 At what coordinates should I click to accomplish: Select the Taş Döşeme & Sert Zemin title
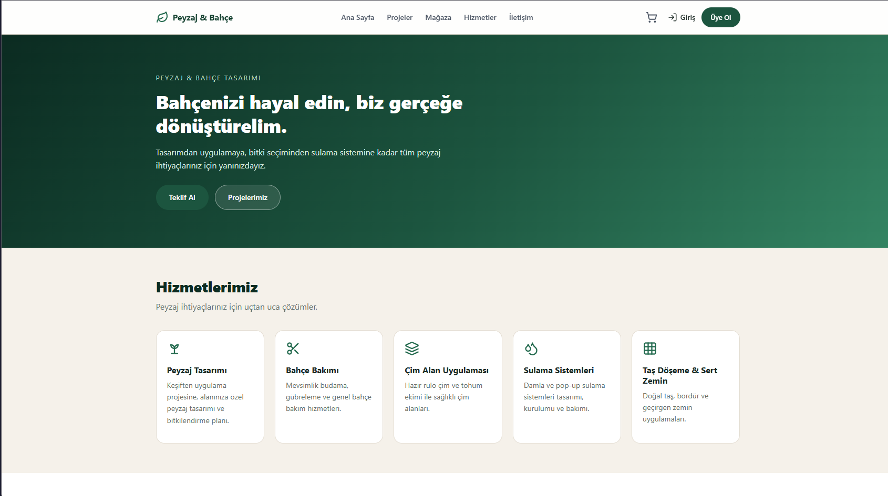[x=680, y=376]
